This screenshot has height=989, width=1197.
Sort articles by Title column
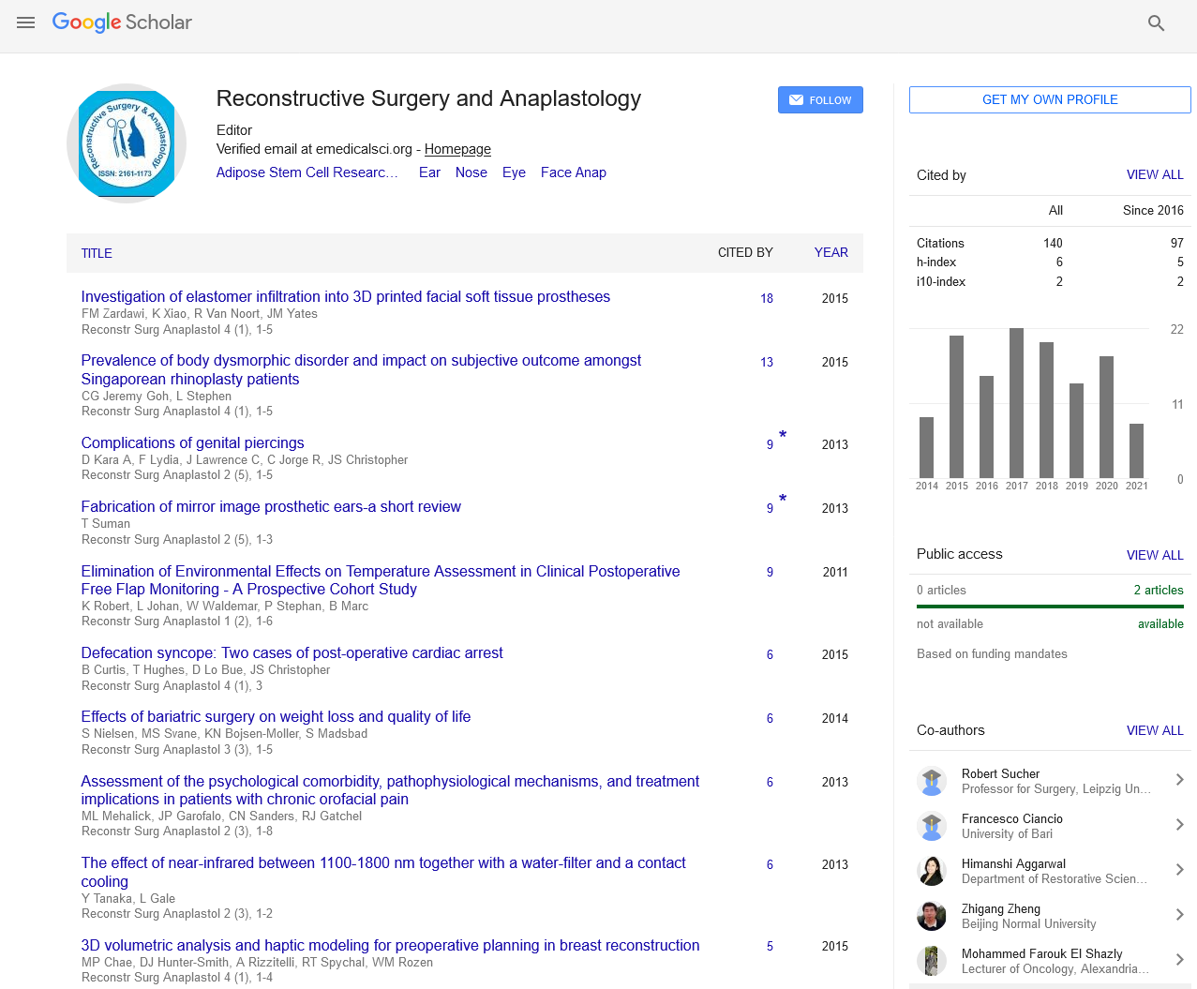(x=97, y=253)
